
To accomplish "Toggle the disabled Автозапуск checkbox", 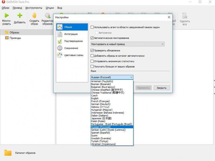I will (97, 32).
